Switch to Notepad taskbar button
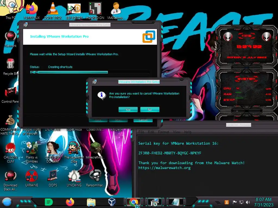 tap(176, 202)
